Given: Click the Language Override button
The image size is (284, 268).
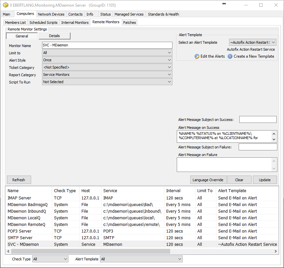Looking at the screenshot, I should click(x=208, y=180).
